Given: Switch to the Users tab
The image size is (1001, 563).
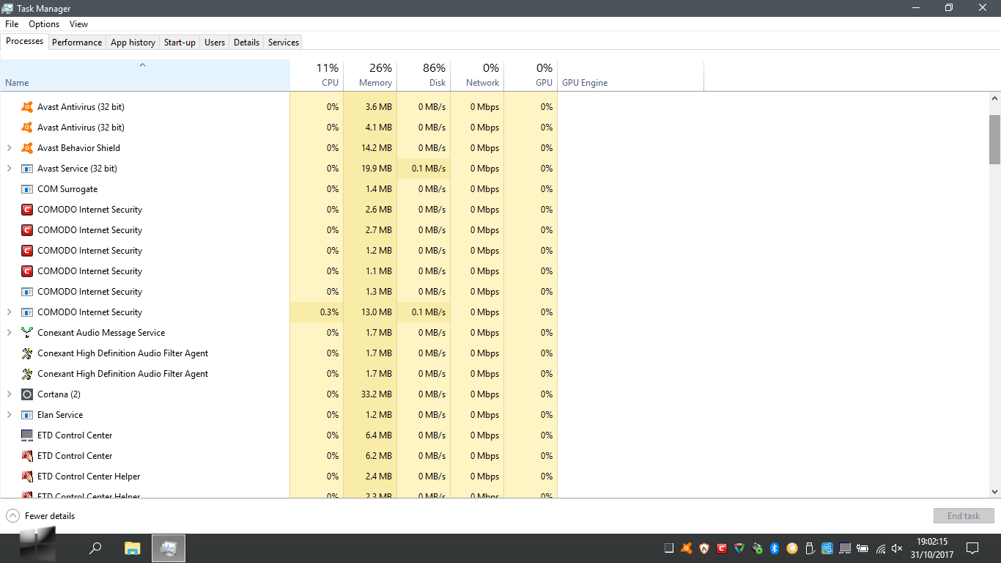Looking at the screenshot, I should pyautogui.click(x=215, y=43).
